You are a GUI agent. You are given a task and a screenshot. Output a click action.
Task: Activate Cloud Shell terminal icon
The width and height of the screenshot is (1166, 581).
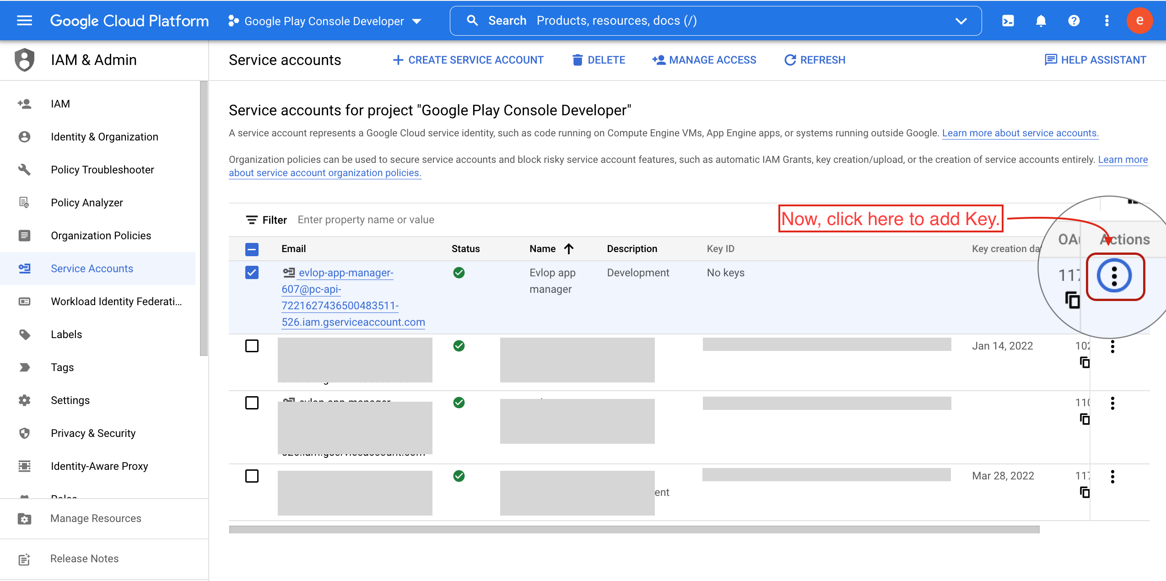[1008, 21]
